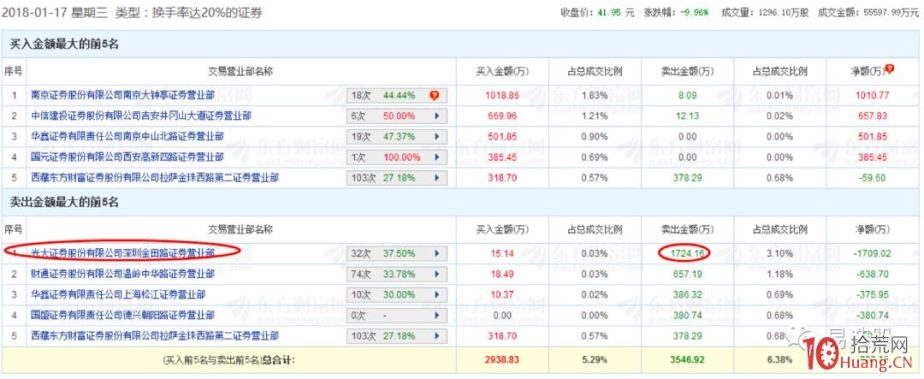
Task: Click total sell amount 3546.92
Action: click(x=687, y=358)
